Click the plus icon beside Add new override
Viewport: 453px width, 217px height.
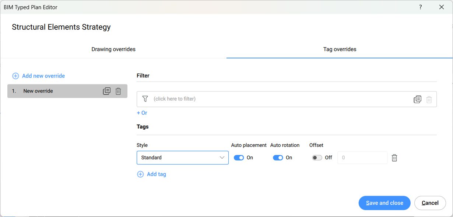coord(15,76)
